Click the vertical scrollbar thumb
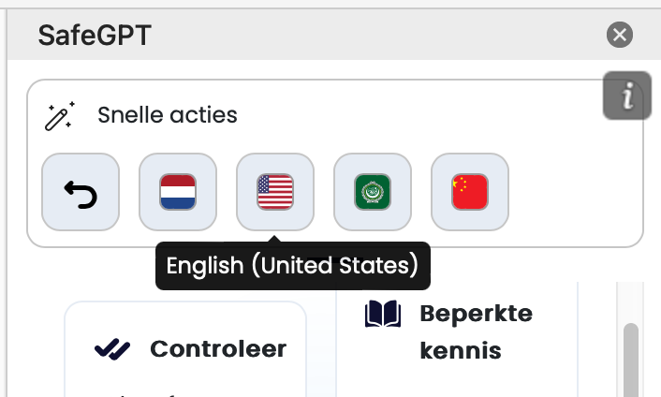661x397 pixels. (x=630, y=360)
